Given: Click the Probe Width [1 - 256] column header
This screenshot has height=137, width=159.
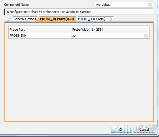Looking at the screenshot, I should click(110, 30).
